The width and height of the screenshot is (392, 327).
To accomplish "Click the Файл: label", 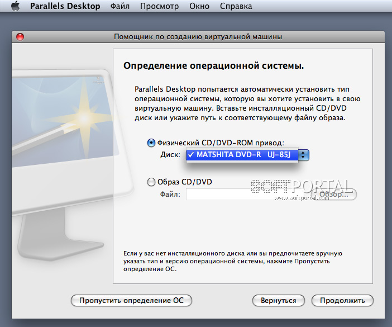I will tap(170, 194).
